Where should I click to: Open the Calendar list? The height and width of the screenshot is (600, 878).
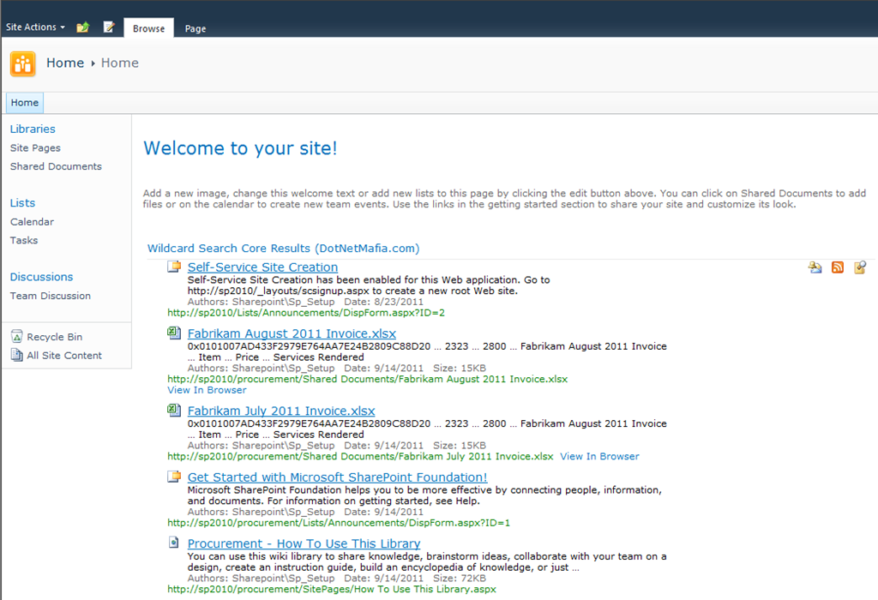(32, 222)
